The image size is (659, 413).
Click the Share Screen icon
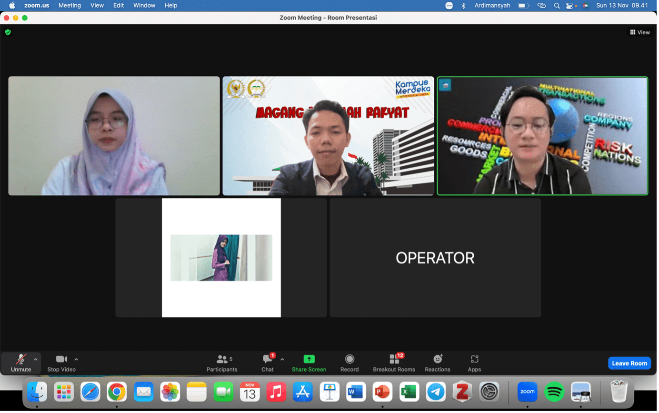point(309,359)
